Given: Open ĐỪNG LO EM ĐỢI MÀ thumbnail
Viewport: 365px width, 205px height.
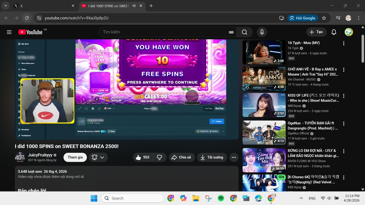Looking at the screenshot, I should (x=264, y=160).
